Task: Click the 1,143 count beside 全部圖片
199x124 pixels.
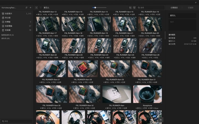Action: (28, 14)
